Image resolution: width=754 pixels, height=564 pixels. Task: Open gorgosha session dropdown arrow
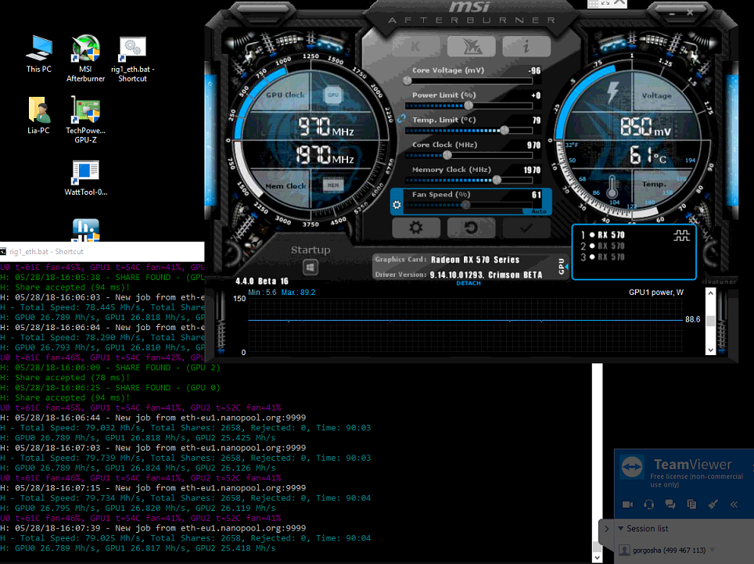(x=713, y=550)
